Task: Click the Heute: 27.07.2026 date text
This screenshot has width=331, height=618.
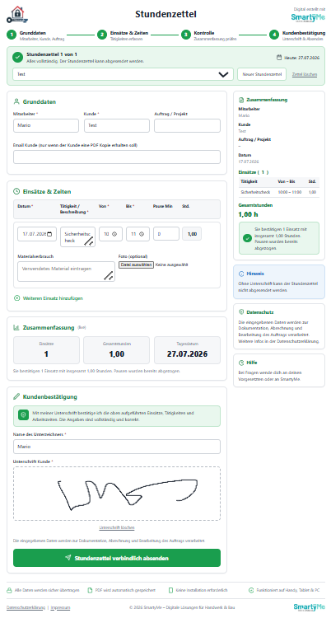Action: point(302,58)
